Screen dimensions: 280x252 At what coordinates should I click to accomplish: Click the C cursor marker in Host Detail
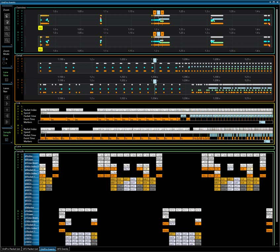[155, 81]
